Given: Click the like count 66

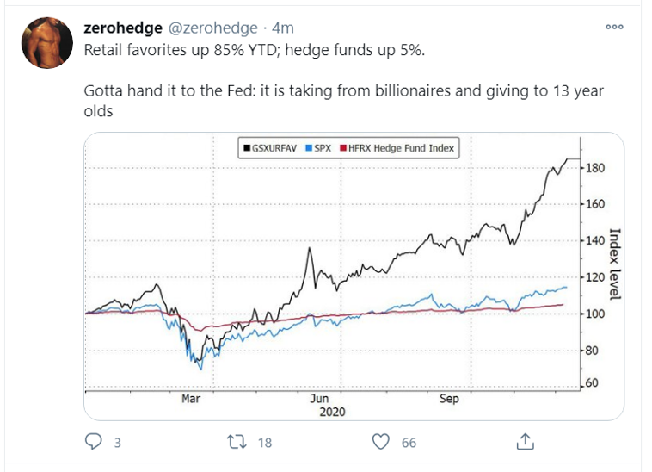Looking at the screenshot, I should click(x=409, y=443).
